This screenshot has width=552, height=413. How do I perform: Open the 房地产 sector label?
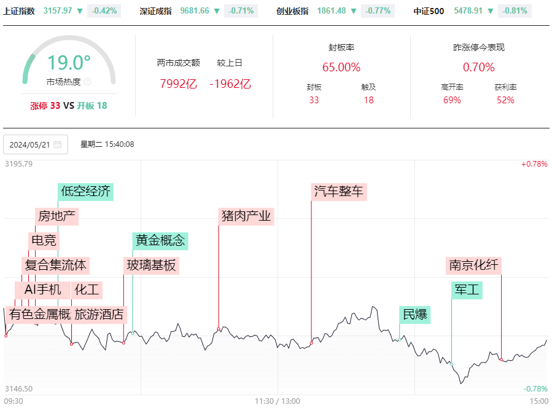56,216
